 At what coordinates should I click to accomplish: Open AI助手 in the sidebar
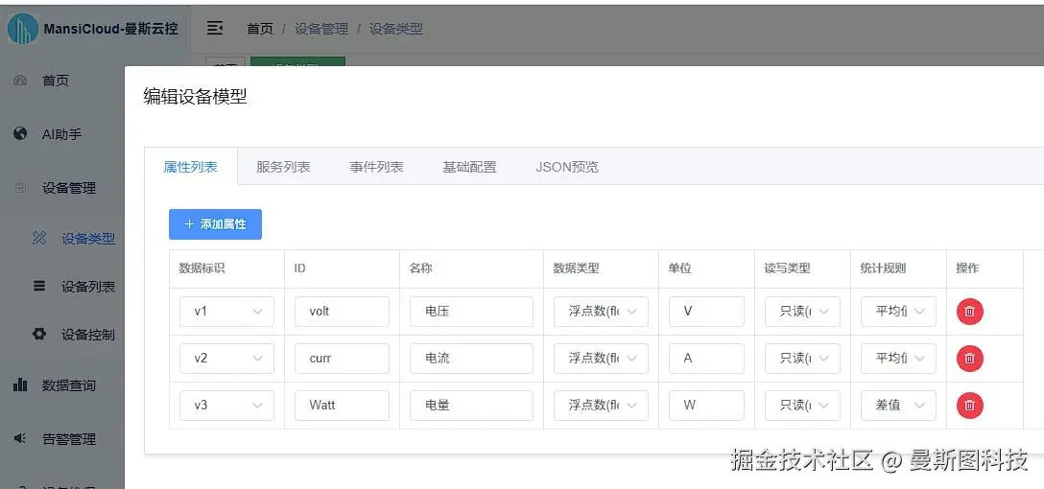(62, 133)
